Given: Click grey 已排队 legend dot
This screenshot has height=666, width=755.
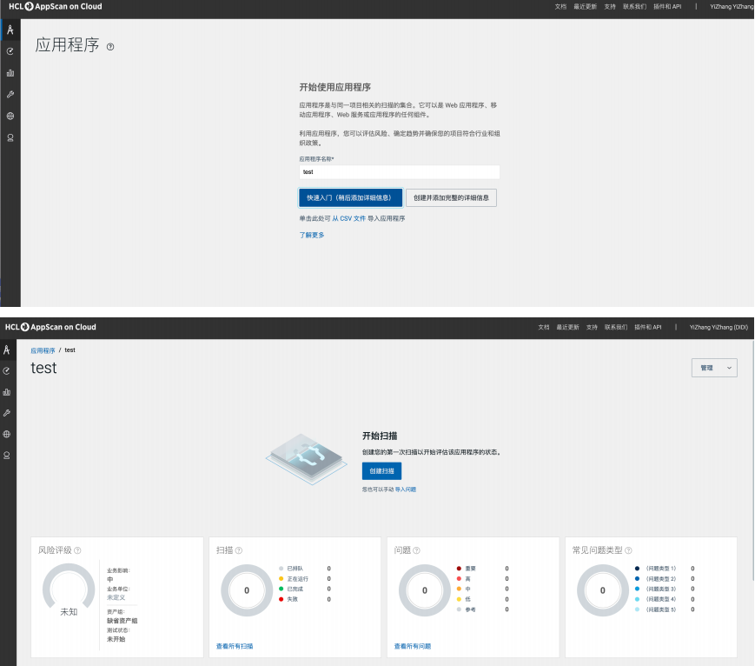Looking at the screenshot, I should coord(281,569).
